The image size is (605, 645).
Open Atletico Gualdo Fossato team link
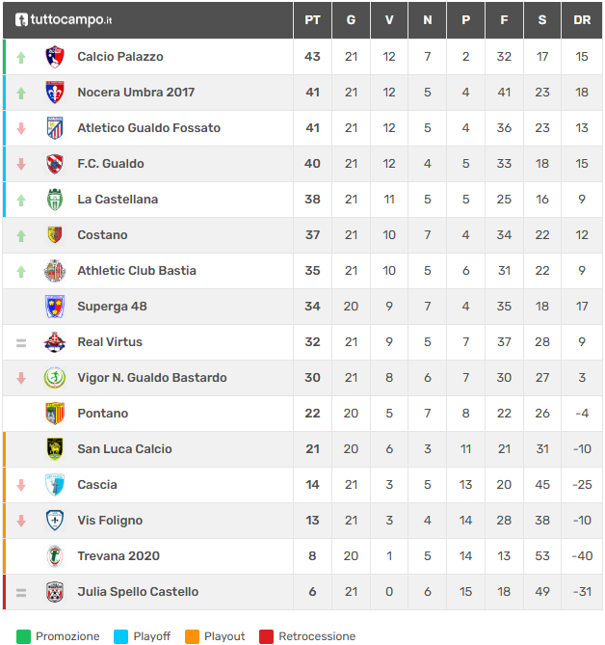148,128
